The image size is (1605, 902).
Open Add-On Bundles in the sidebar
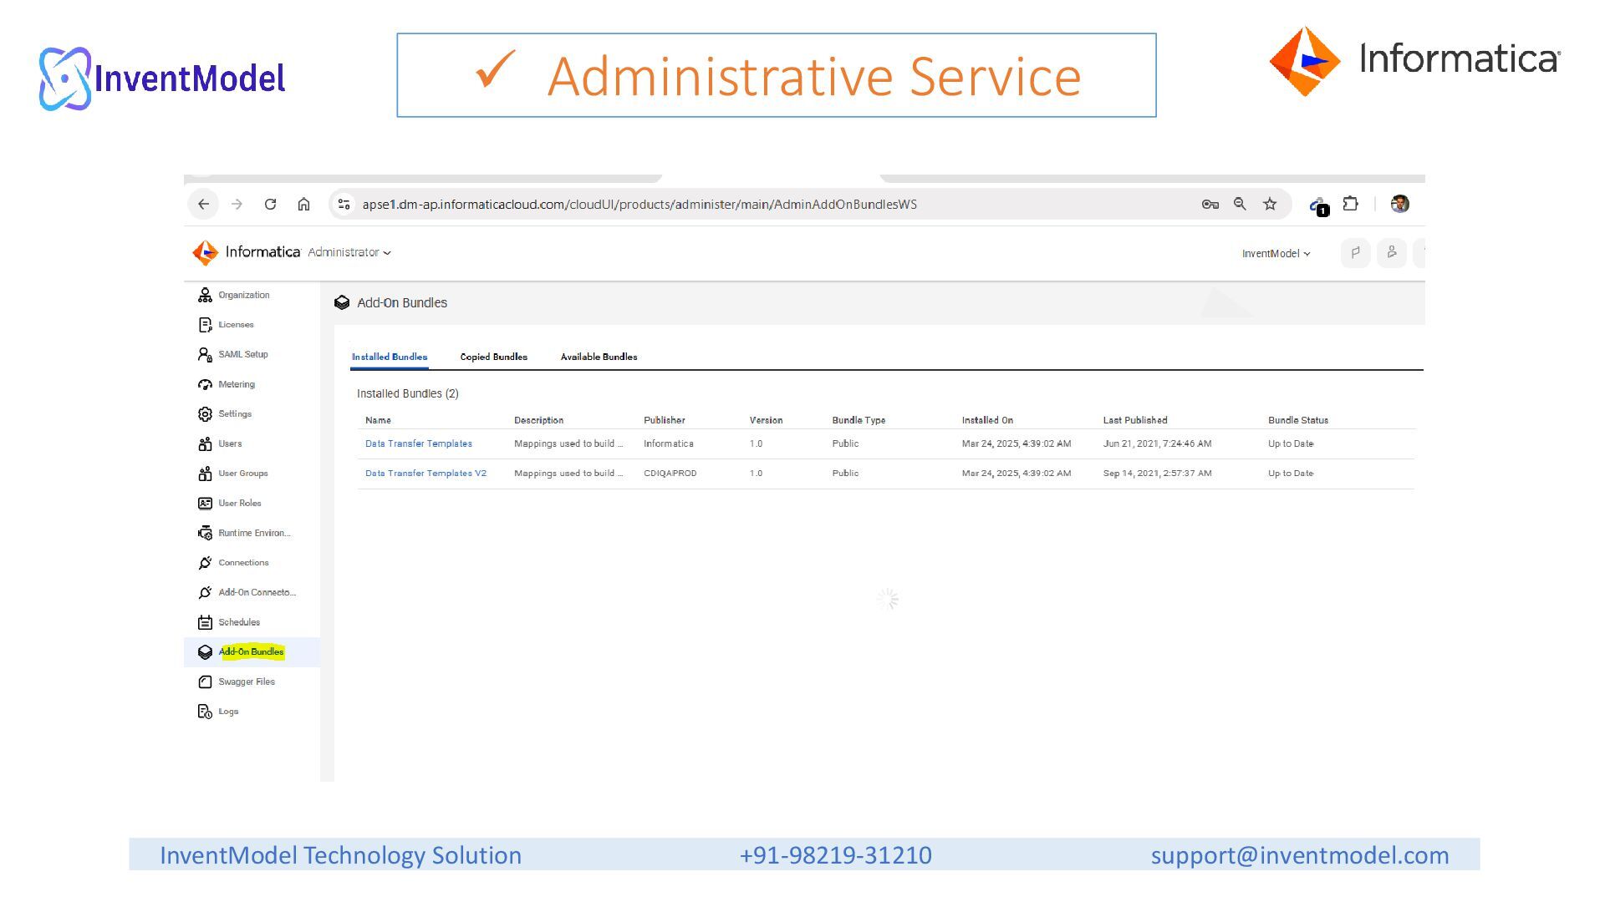tap(251, 652)
